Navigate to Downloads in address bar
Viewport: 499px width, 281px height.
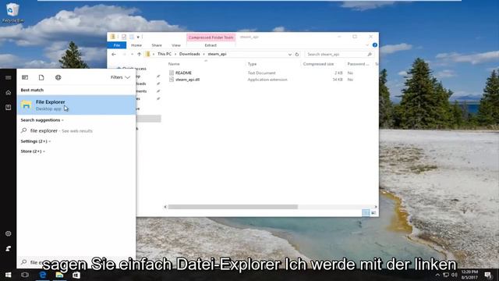(x=189, y=54)
